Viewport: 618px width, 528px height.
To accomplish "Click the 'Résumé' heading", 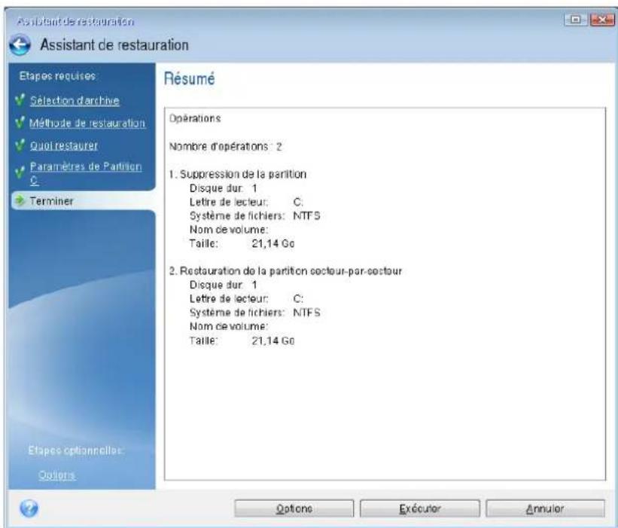I will point(189,78).
